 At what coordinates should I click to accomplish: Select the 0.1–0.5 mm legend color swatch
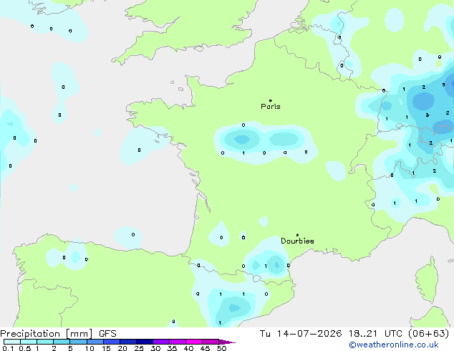[12, 342]
